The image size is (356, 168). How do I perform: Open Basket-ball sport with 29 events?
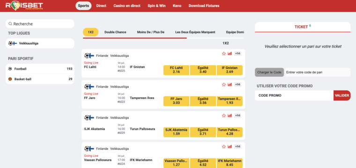(40, 79)
